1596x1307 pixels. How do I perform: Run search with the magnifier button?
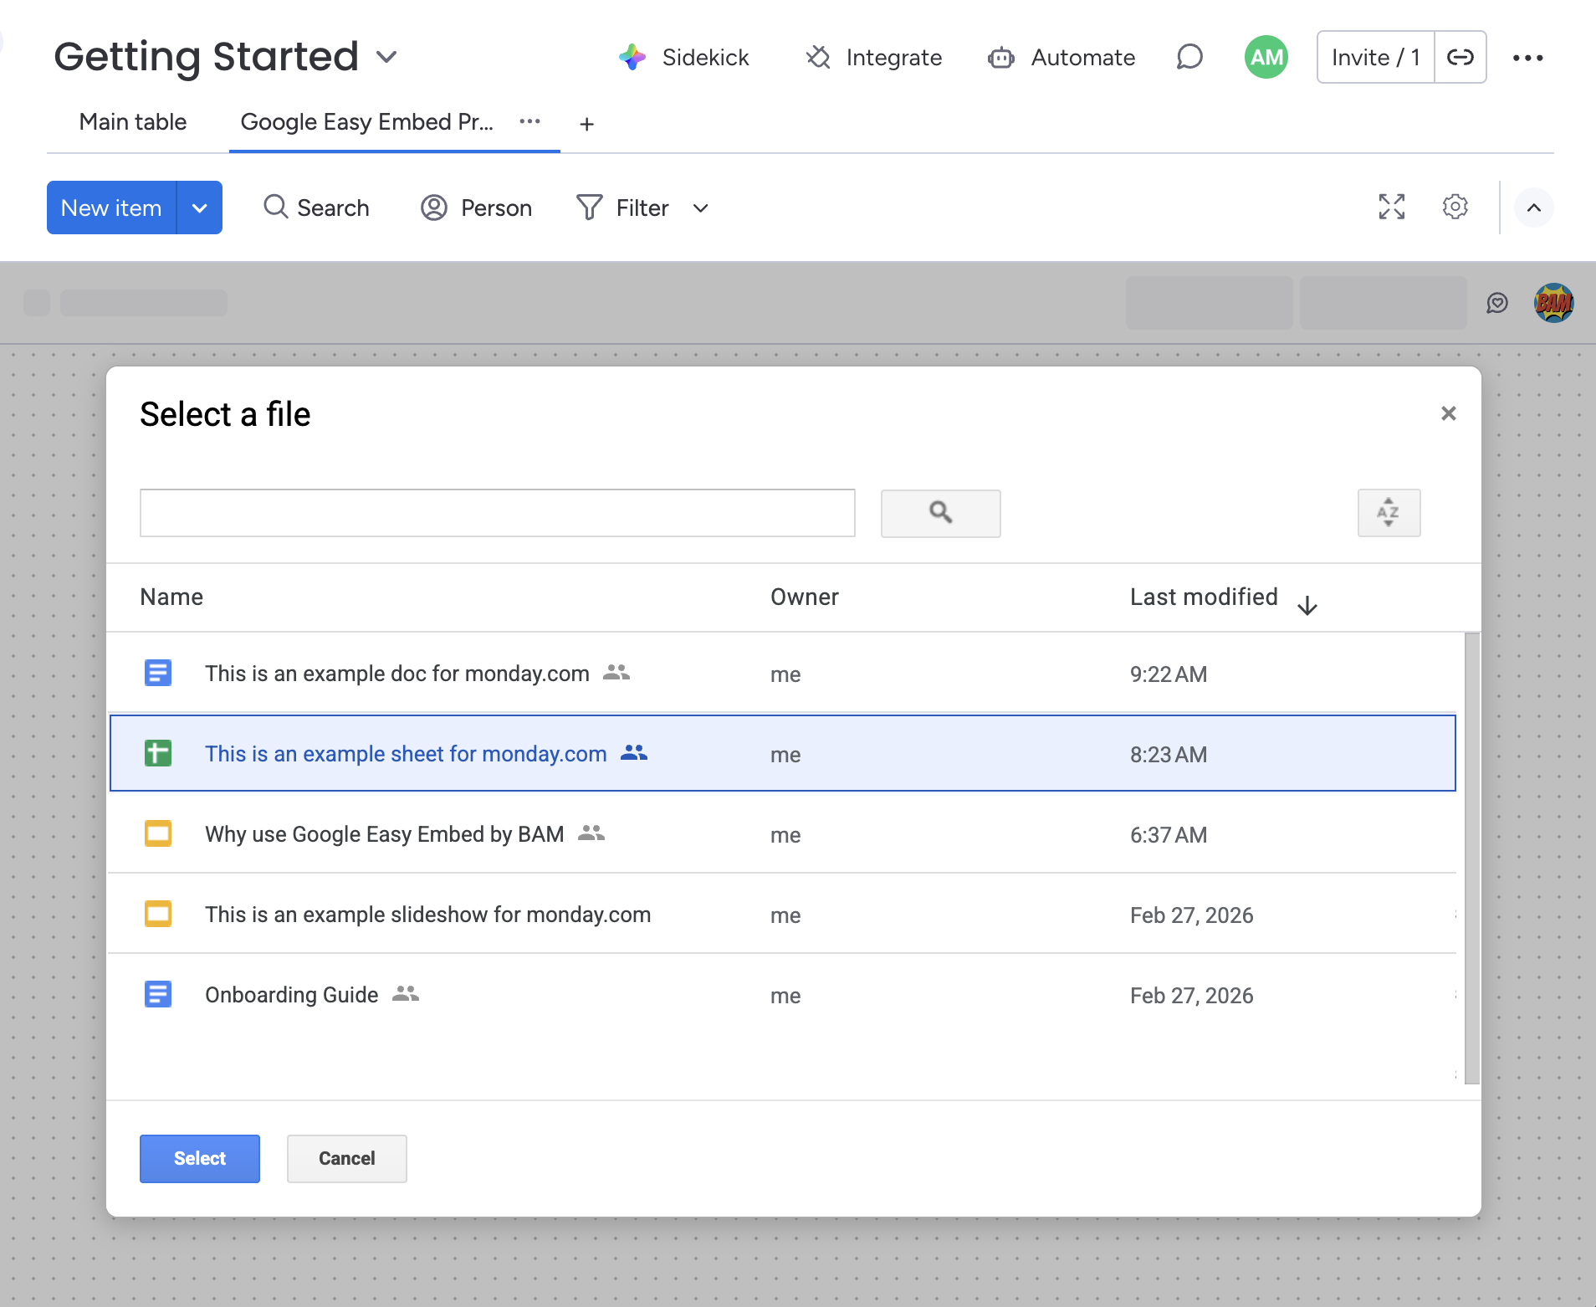(x=939, y=513)
